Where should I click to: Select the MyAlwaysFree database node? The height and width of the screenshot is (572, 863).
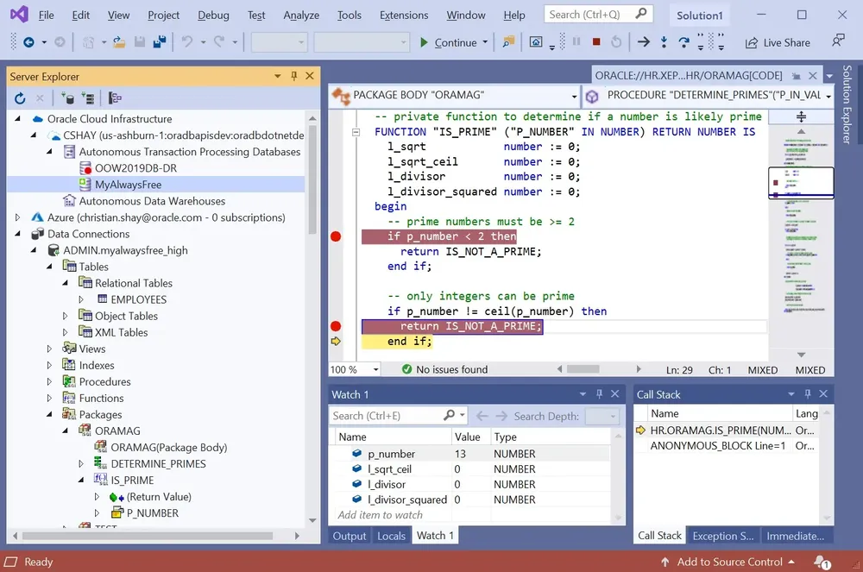coord(129,185)
